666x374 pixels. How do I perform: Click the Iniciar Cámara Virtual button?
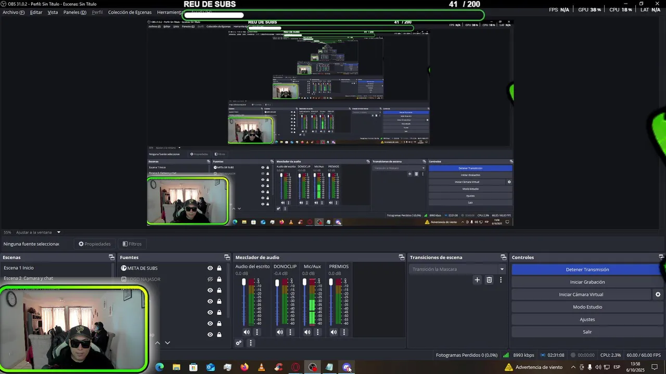tap(581, 295)
